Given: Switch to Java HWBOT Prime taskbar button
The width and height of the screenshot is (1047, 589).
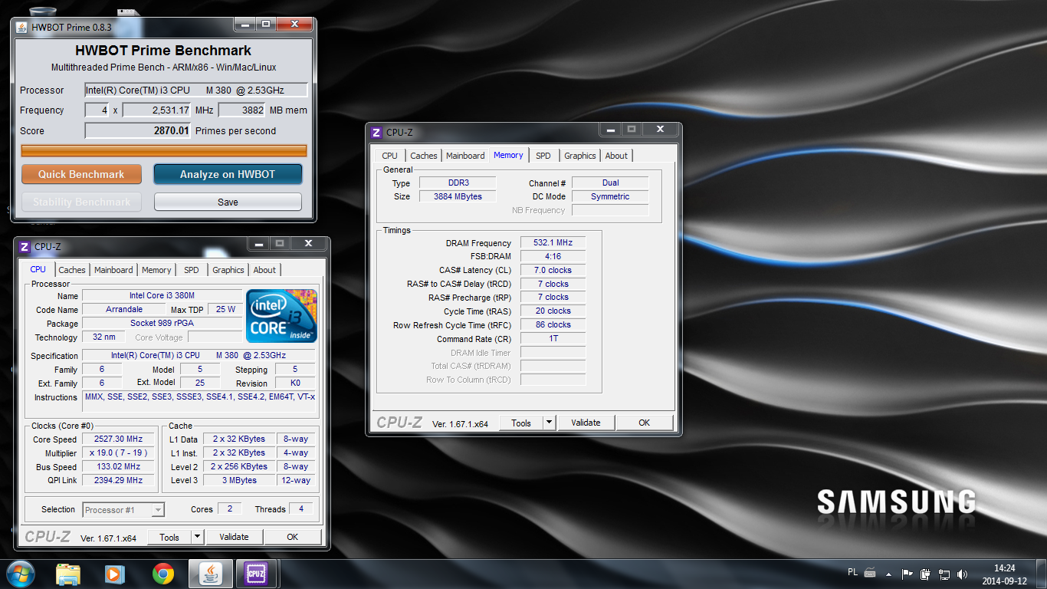Looking at the screenshot, I should [211, 574].
